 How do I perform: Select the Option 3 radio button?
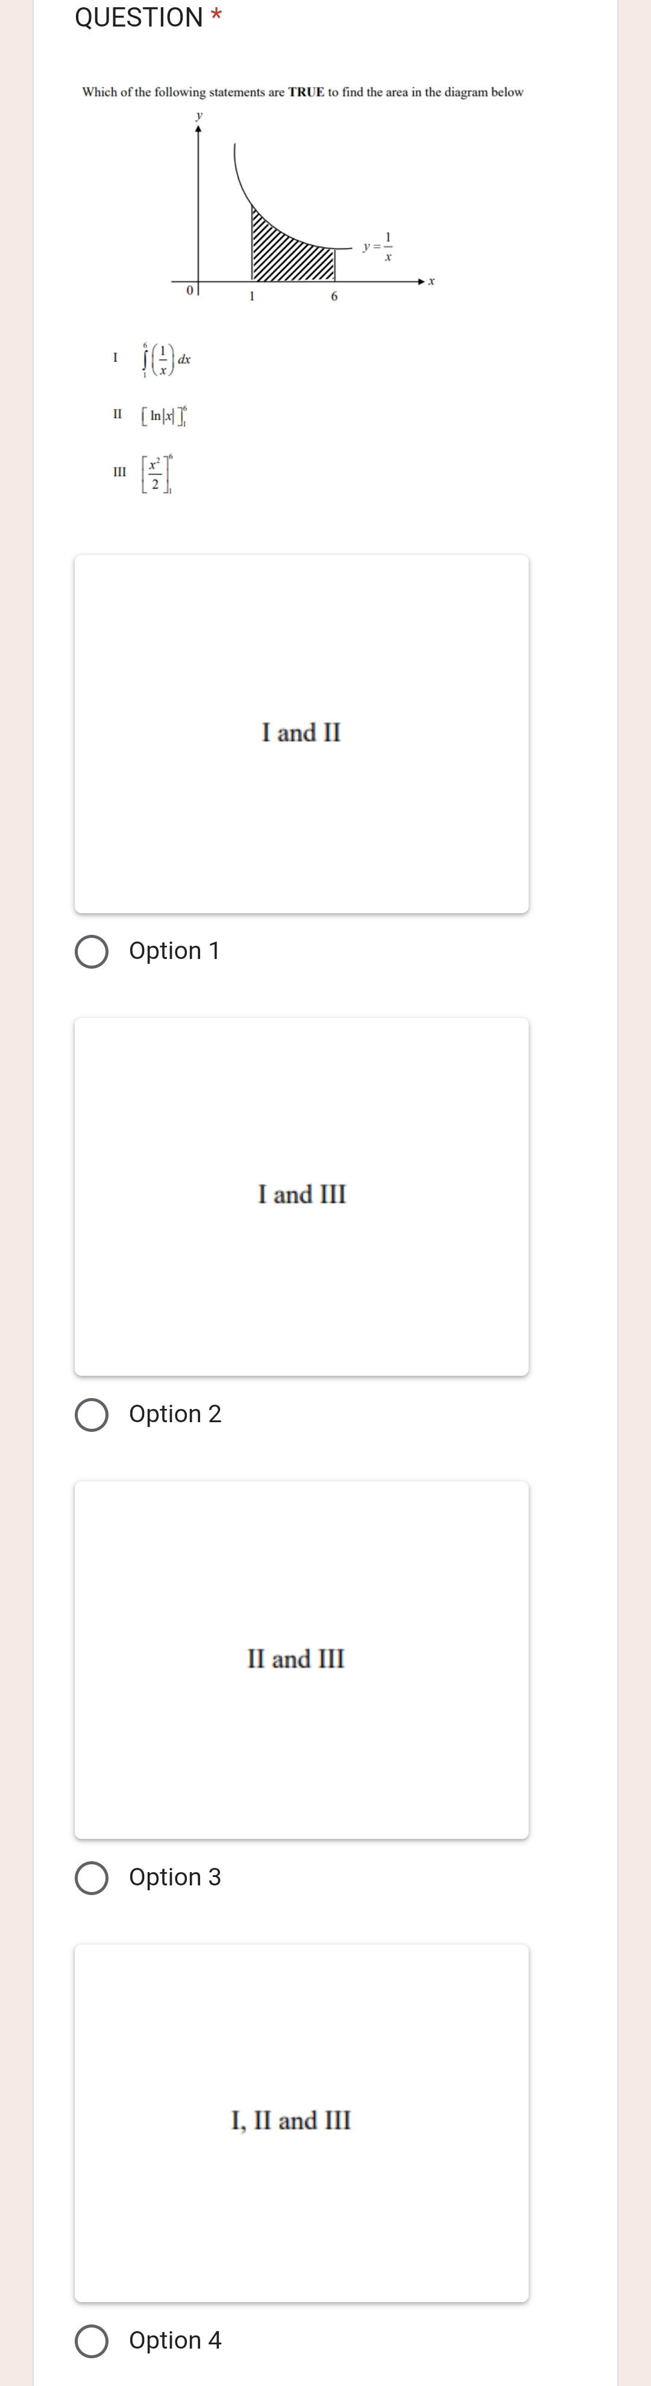point(91,1878)
